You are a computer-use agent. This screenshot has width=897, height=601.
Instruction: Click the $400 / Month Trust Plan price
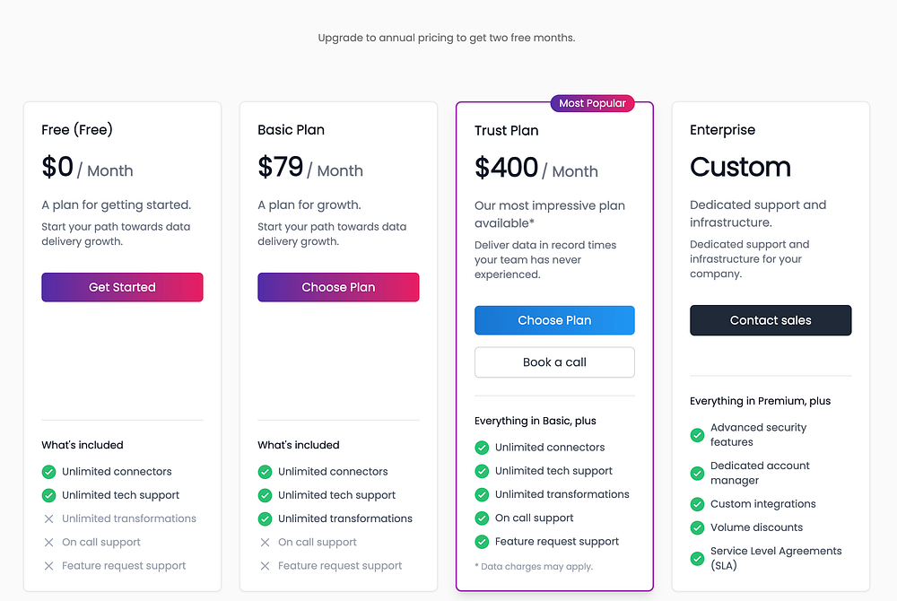[536, 169]
